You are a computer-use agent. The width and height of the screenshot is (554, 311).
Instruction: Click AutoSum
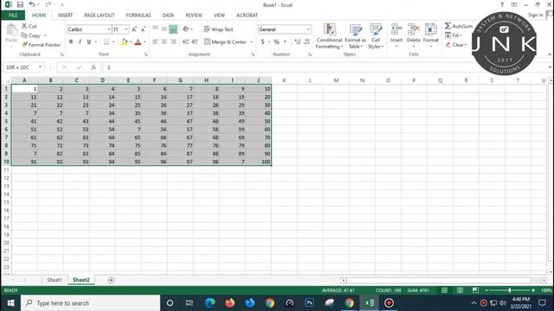[459, 26]
